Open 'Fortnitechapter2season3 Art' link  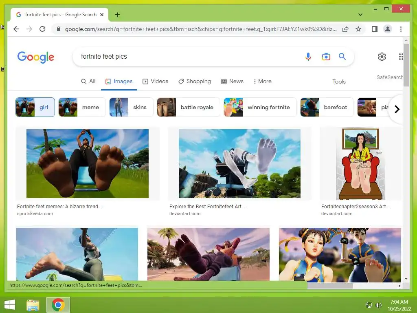coord(356,207)
